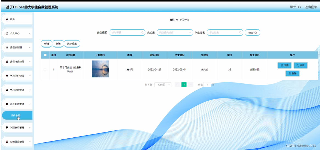Click the person icon beside 个人中心
320x150 pixels.
(x=7, y=33)
